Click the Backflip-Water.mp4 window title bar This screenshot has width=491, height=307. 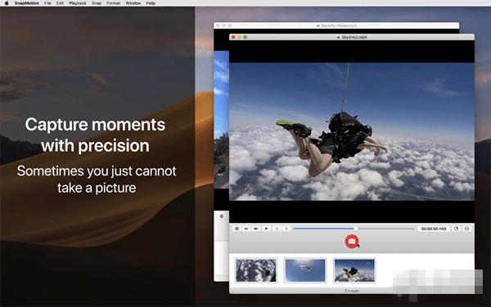[x=336, y=25]
